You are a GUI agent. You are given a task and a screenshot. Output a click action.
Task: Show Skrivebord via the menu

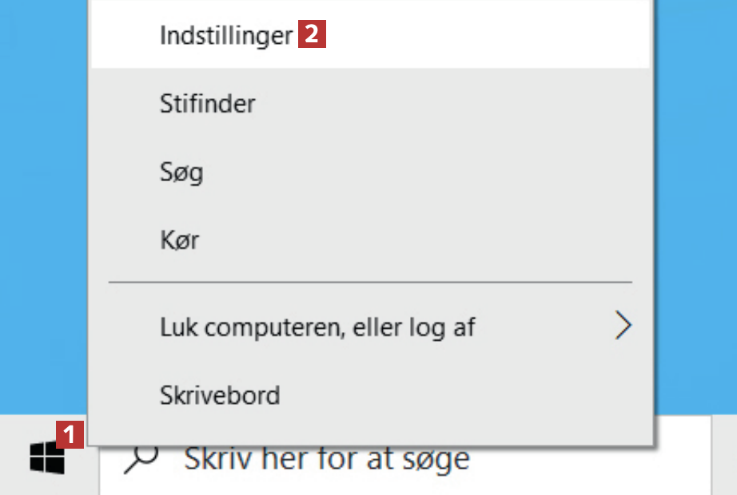tap(220, 395)
